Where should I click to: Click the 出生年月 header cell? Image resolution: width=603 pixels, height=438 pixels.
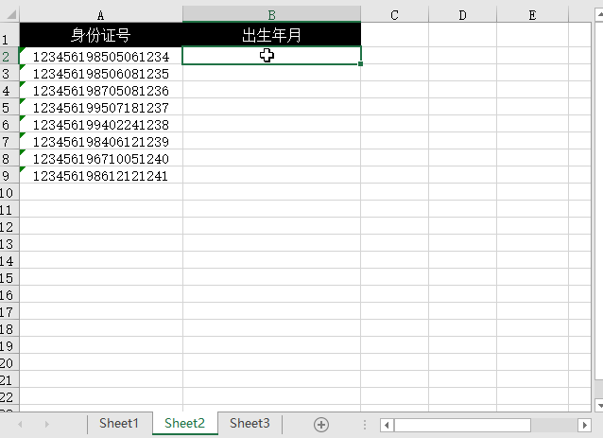[271, 35]
